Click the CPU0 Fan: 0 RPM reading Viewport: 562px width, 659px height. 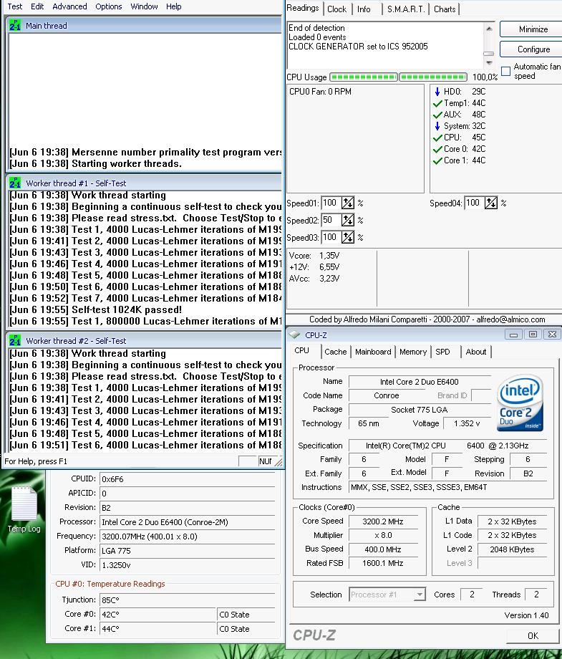(321, 92)
